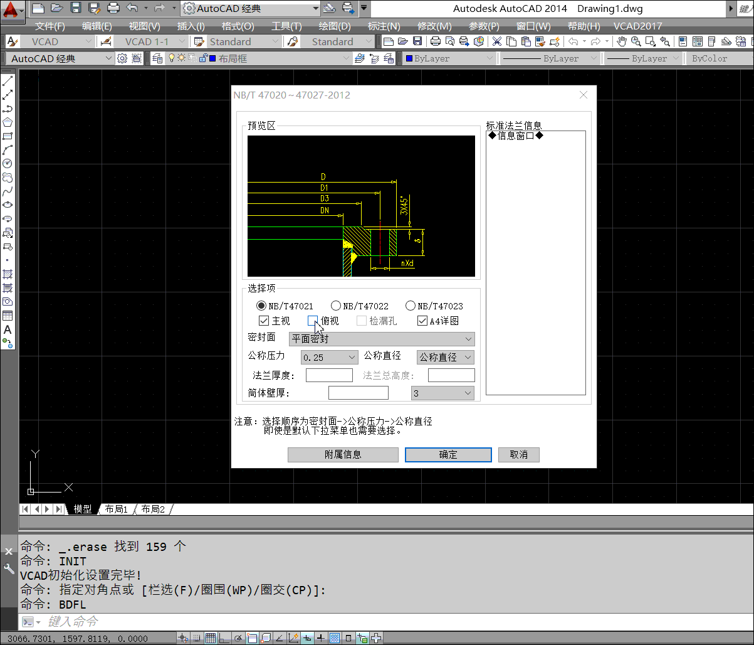Click the 确定 button
754x645 pixels.
448,455
